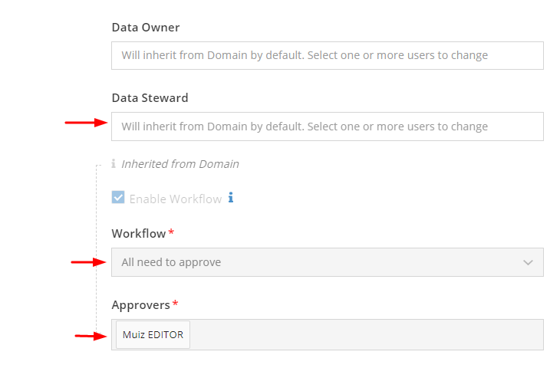This screenshot has height=378, width=550.
Task: Toggle the Enable Workflow checkbox
Action: coord(118,197)
